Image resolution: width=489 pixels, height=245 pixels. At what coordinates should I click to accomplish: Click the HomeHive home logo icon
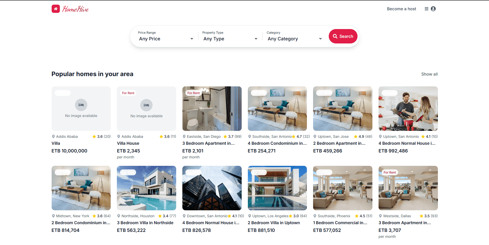click(x=56, y=9)
